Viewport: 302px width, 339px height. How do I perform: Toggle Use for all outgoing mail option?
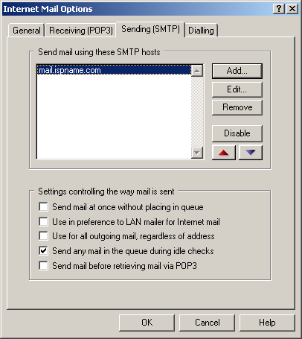pos(43,235)
